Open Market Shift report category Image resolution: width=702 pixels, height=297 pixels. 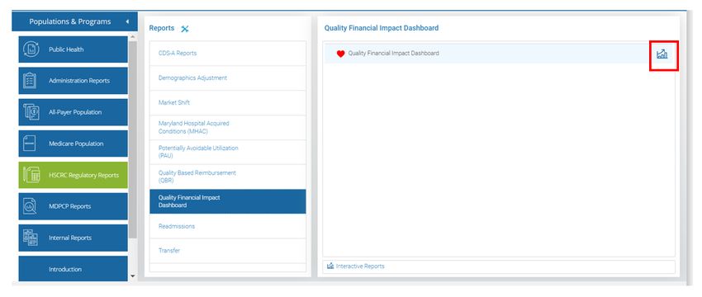coord(228,102)
